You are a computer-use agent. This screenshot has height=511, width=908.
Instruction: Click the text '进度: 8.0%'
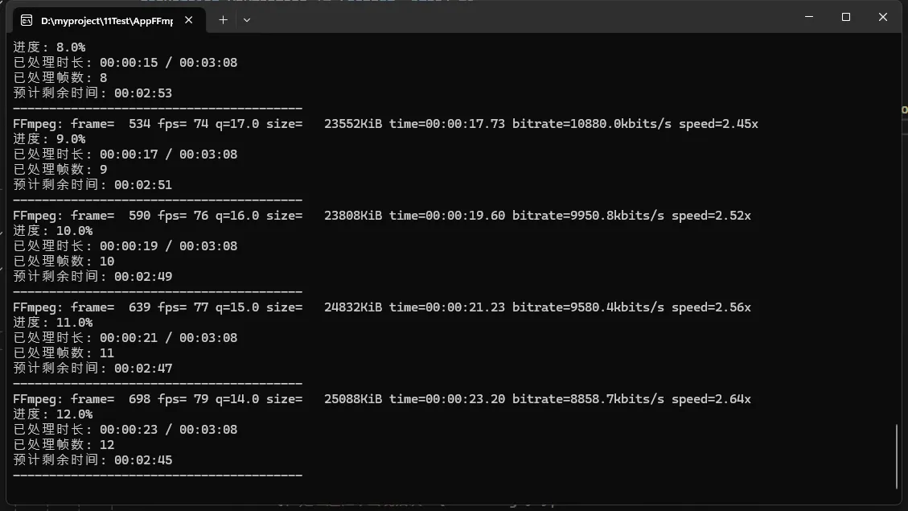coord(49,47)
